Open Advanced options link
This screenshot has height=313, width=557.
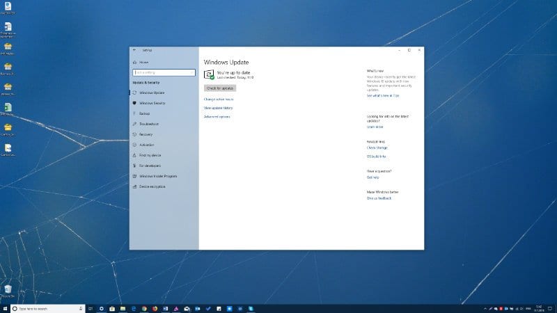(217, 117)
